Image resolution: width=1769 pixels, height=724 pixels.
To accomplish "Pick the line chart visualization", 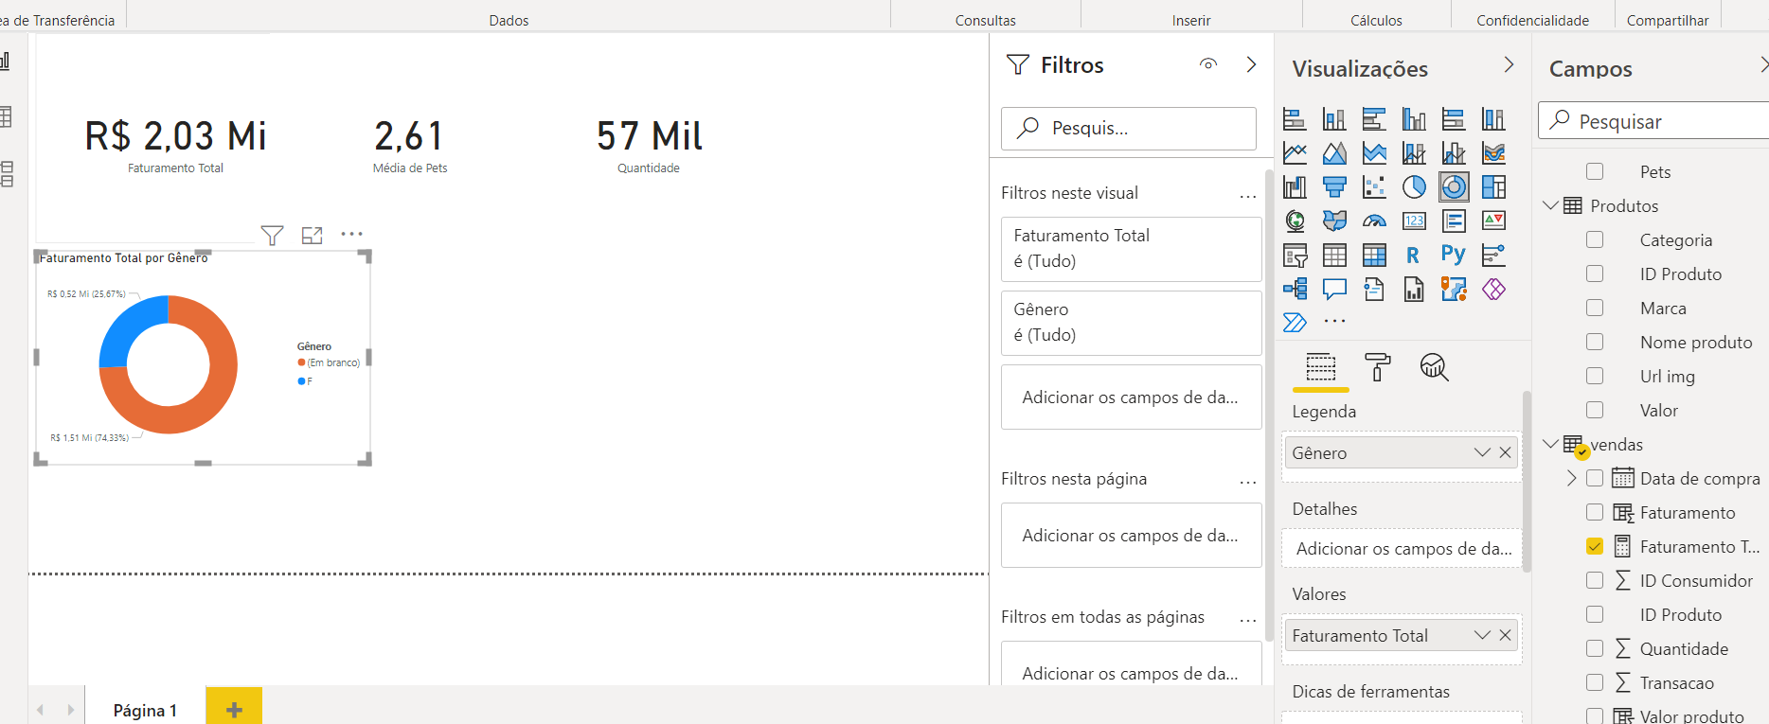I will (x=1295, y=153).
